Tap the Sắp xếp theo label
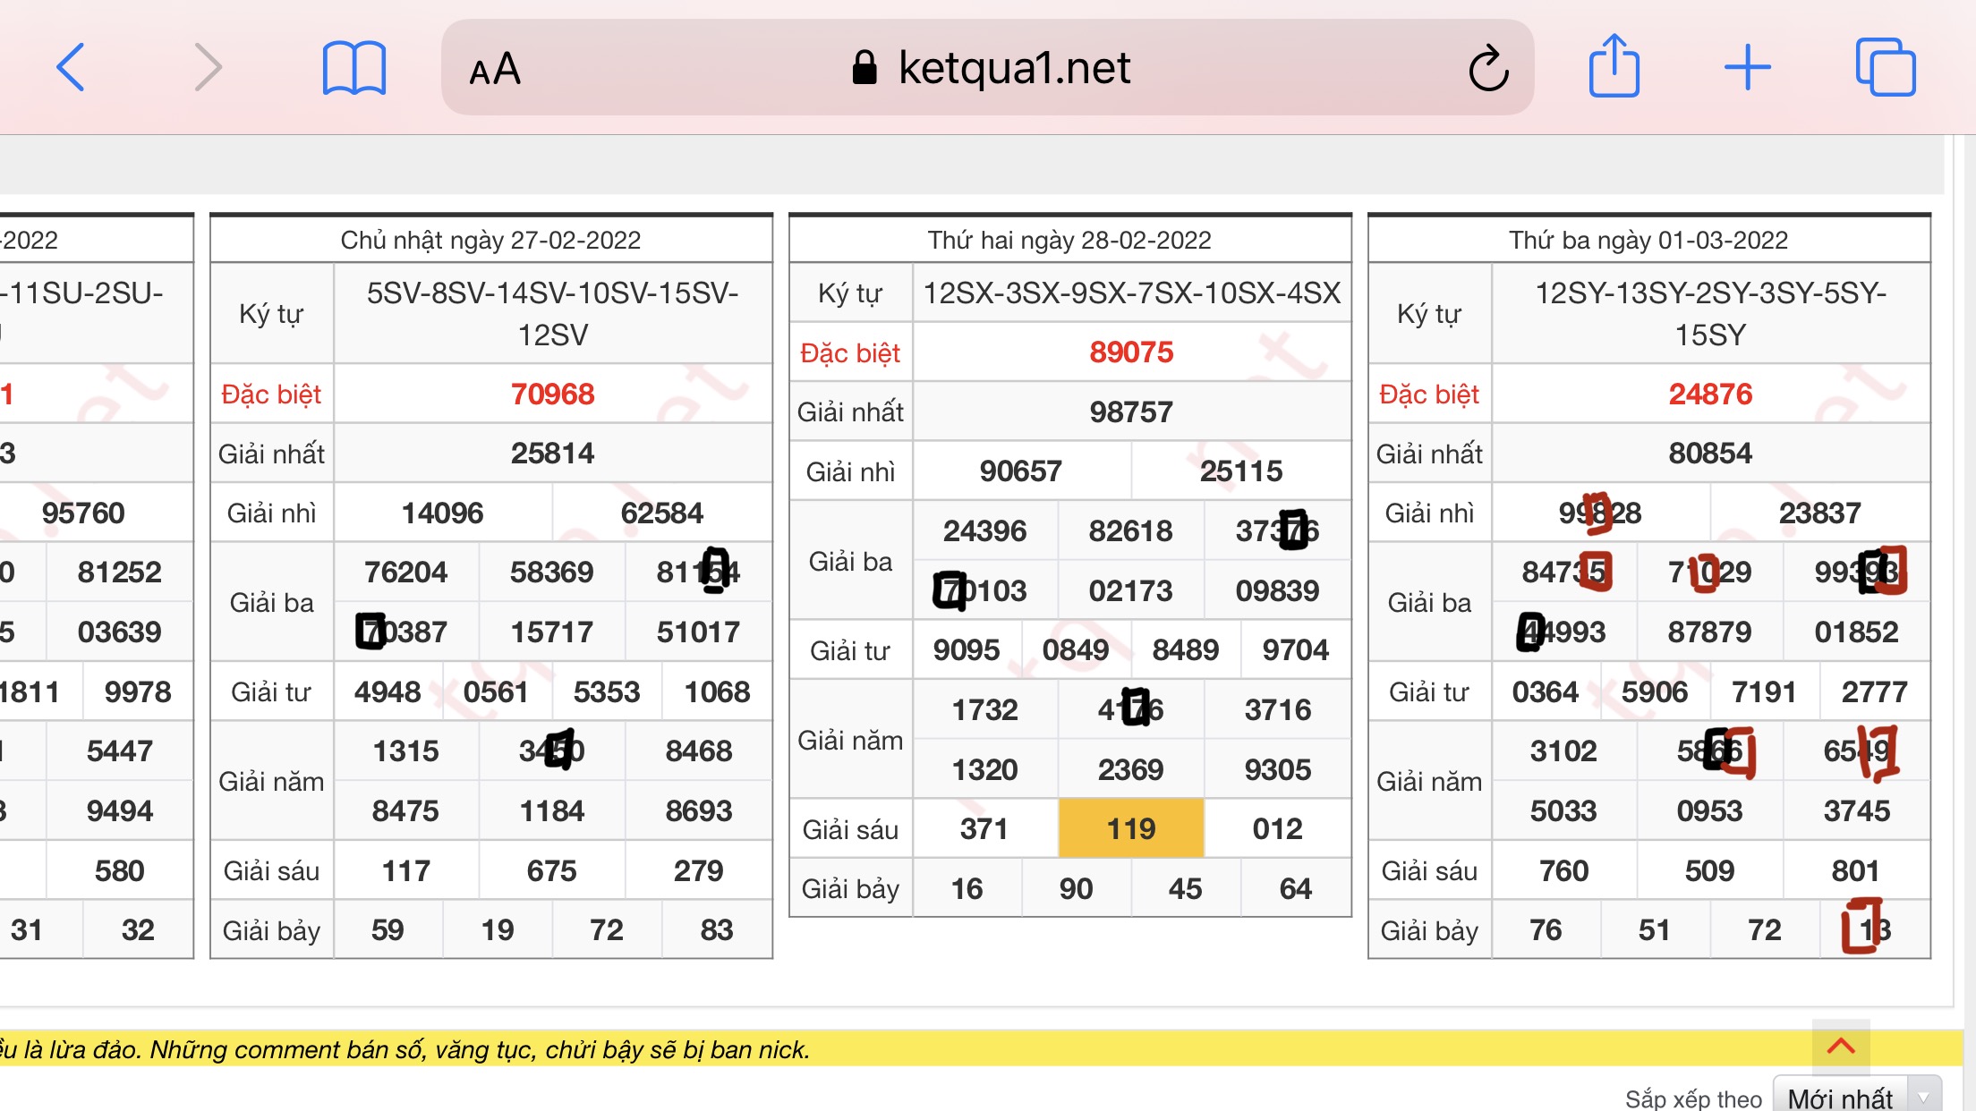1976x1111 pixels. coord(1693,1098)
